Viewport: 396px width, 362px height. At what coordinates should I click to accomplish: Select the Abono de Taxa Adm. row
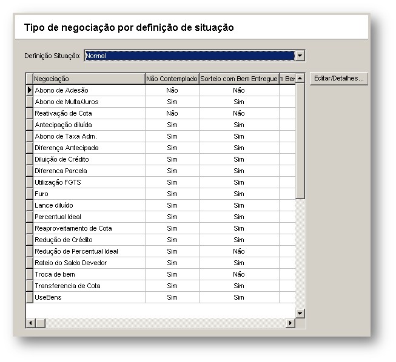coord(161,136)
